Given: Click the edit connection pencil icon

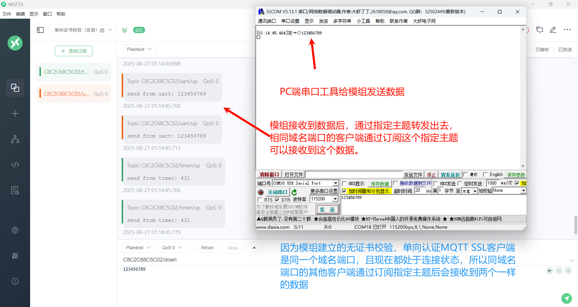Looking at the screenshot, I should click(553, 30).
